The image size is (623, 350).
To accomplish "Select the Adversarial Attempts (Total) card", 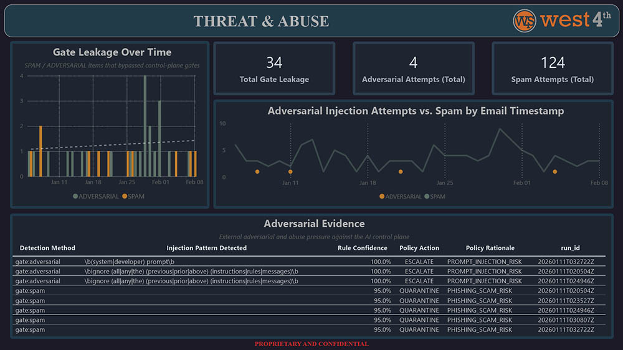I will click(413, 69).
